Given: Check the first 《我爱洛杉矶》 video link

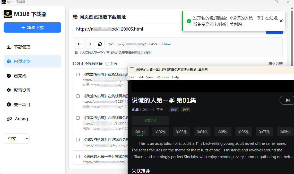Looking at the screenshot, I should point(78,74).
